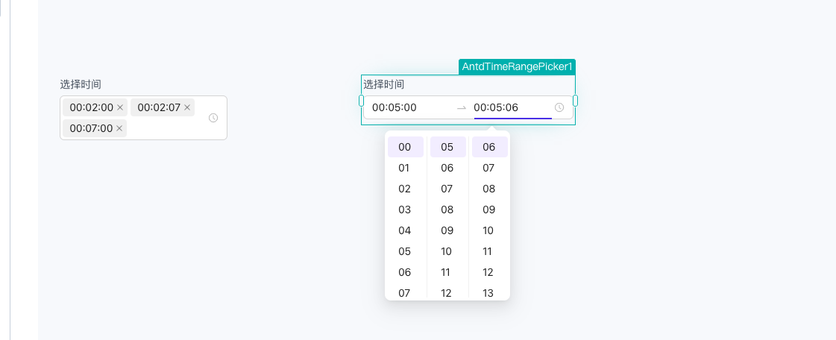Remove the 00:02:07 time tag
The image size is (836, 340).
(x=187, y=107)
